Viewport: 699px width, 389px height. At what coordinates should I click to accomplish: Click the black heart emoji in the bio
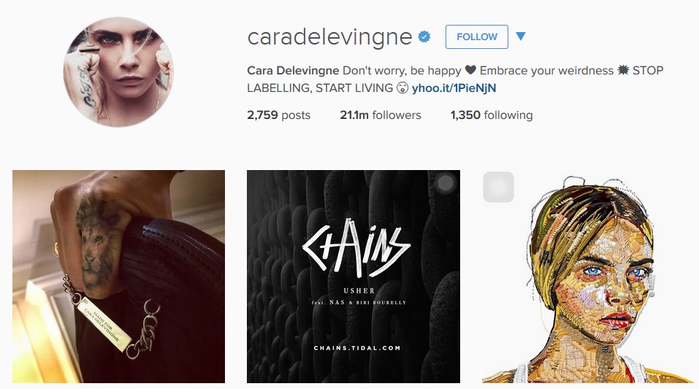(x=470, y=70)
